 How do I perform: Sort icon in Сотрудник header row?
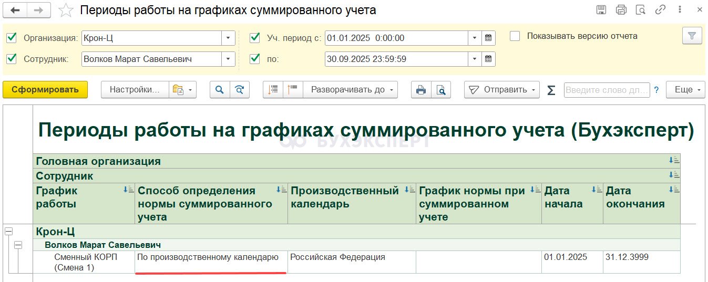[x=674, y=175]
